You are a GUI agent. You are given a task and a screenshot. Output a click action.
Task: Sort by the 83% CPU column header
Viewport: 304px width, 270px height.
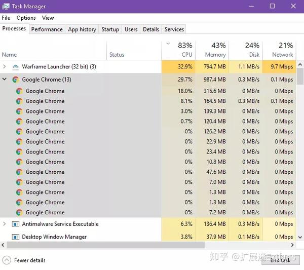coord(178,50)
